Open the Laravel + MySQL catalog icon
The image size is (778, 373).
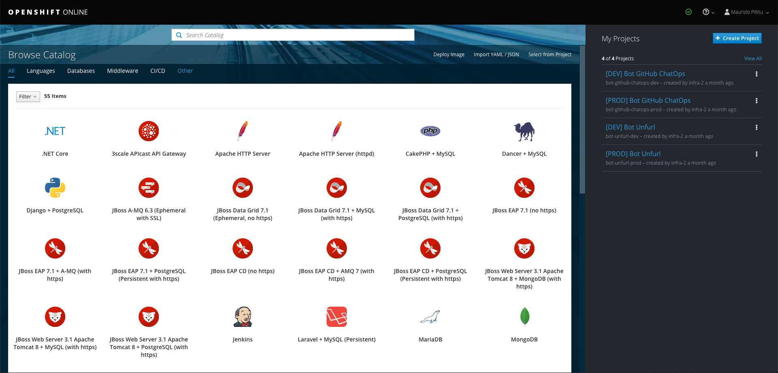[x=336, y=316]
